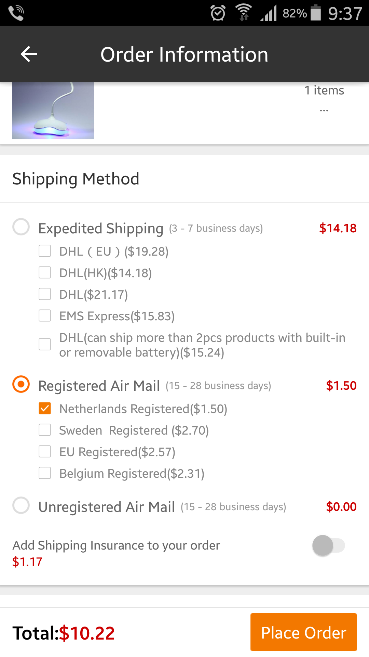Tap the phone call status icon
Screen dimensions: 369x657
pos(16,13)
